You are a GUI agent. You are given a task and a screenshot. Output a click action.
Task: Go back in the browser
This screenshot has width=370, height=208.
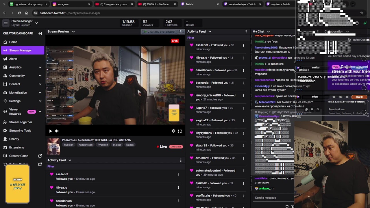click(x=4, y=13)
